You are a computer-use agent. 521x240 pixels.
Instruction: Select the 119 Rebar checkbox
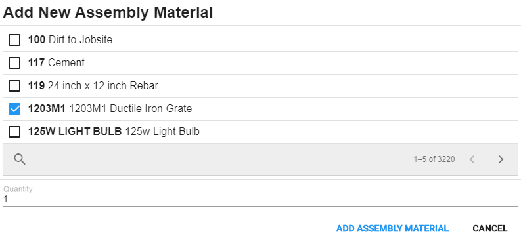(14, 86)
